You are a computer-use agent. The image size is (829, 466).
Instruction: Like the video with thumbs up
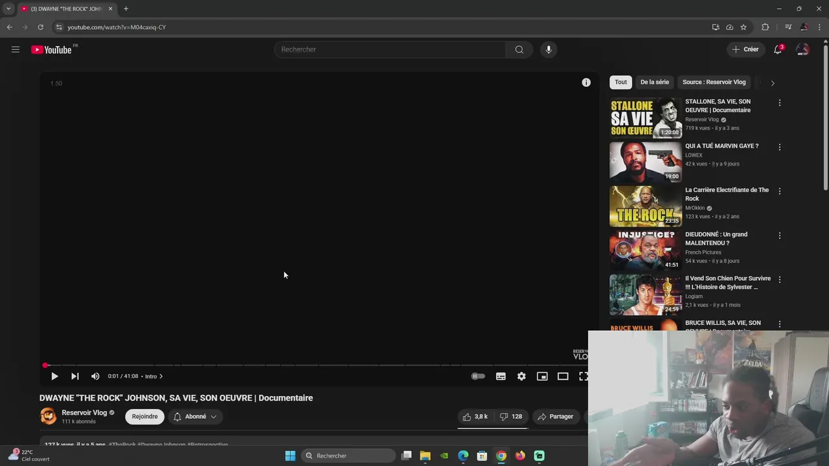[475, 417]
